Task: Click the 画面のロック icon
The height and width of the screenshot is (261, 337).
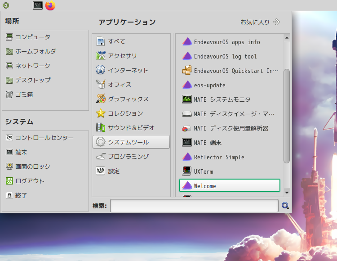Action: [x=9, y=166]
